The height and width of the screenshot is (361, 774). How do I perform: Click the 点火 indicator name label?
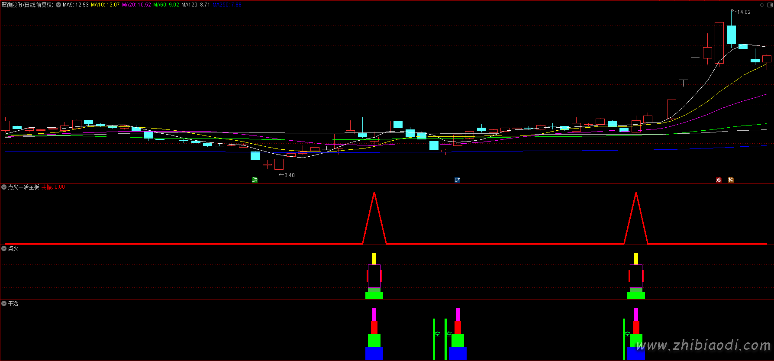click(x=13, y=248)
